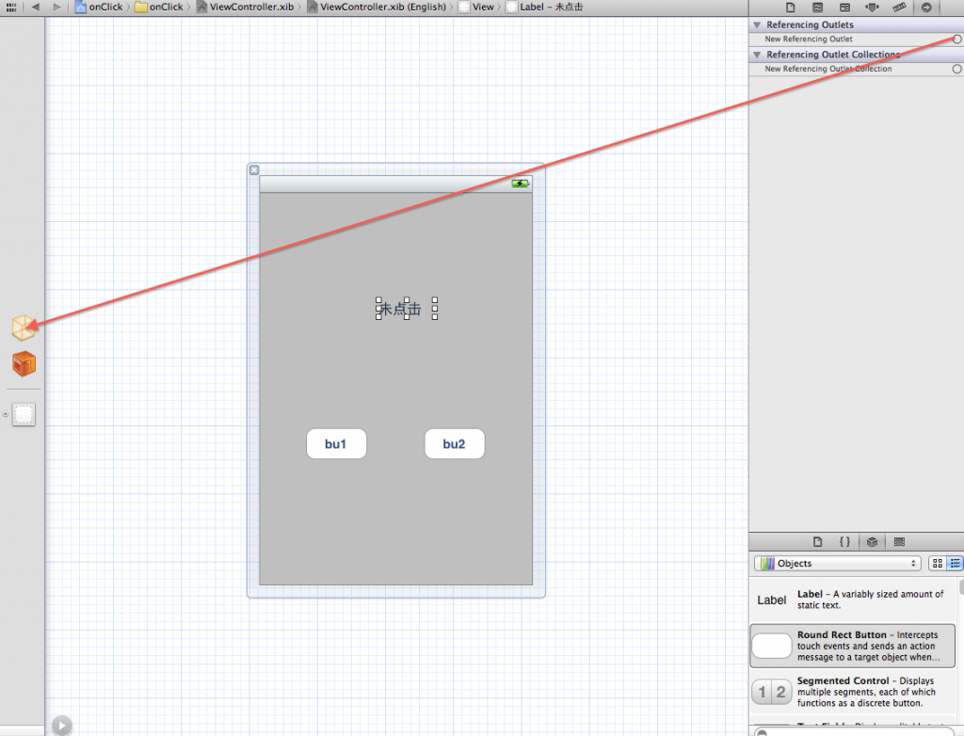Viewport: 964px width, 736px height.
Task: Click the "New Referencing Outlet" text
Action: pos(809,39)
